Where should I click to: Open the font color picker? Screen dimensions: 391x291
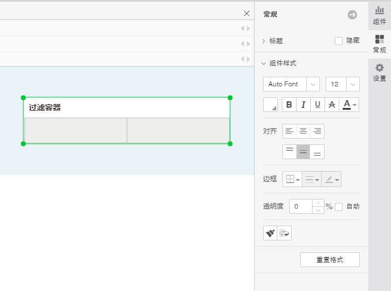(349, 105)
